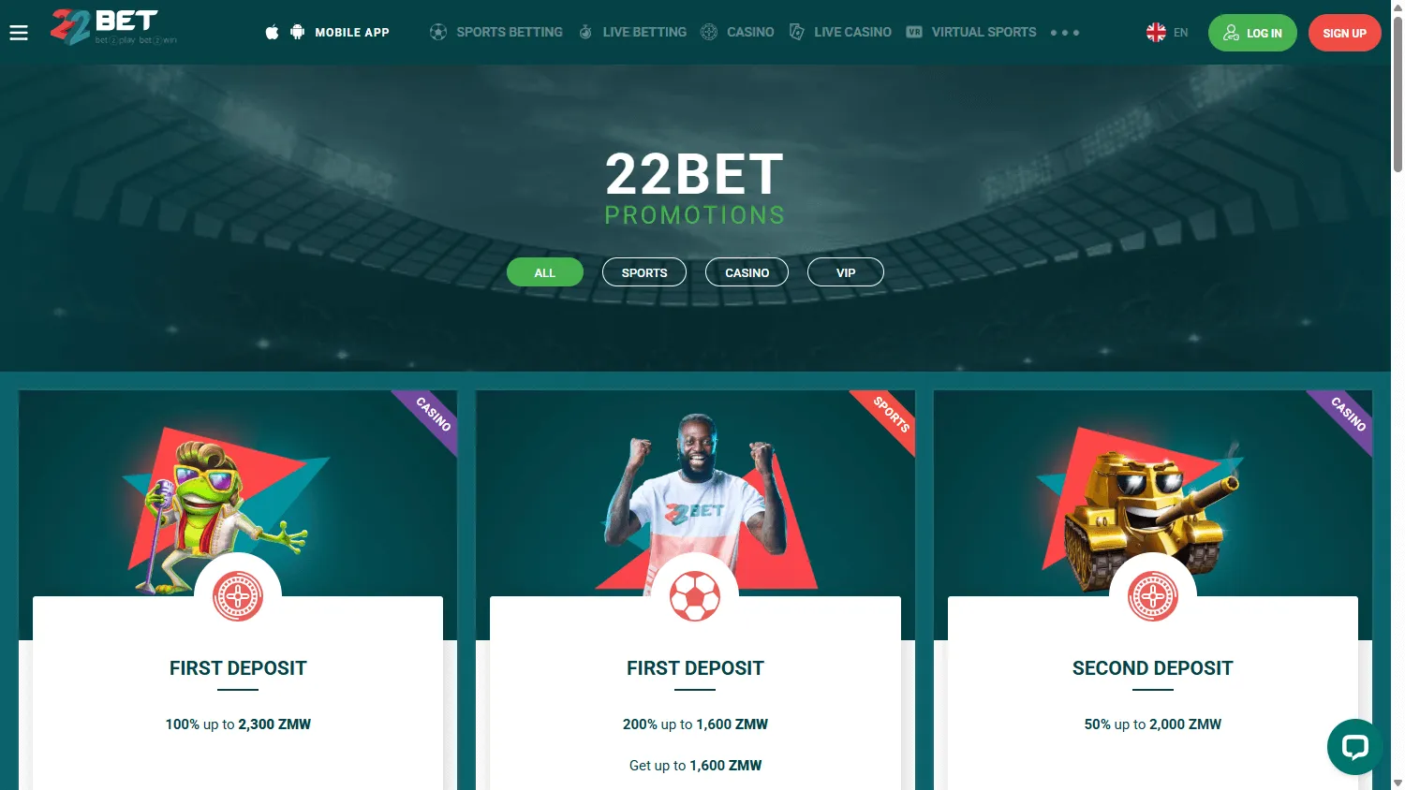Click the Apple iOS app icon

[272, 33]
